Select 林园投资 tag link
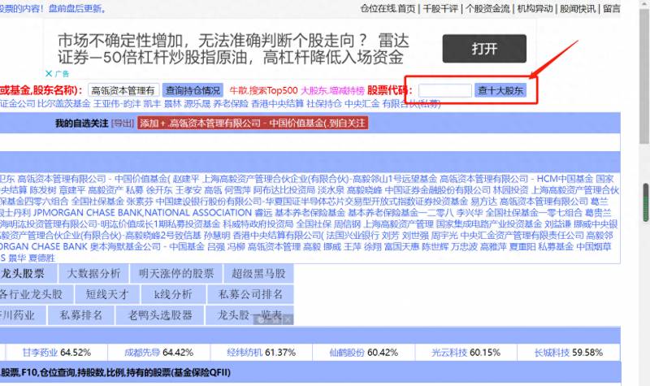Viewport: 650px width, 386px height. coord(511,190)
